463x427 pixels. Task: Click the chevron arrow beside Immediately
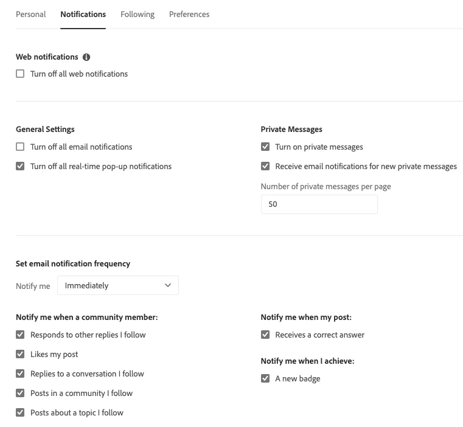click(x=169, y=285)
